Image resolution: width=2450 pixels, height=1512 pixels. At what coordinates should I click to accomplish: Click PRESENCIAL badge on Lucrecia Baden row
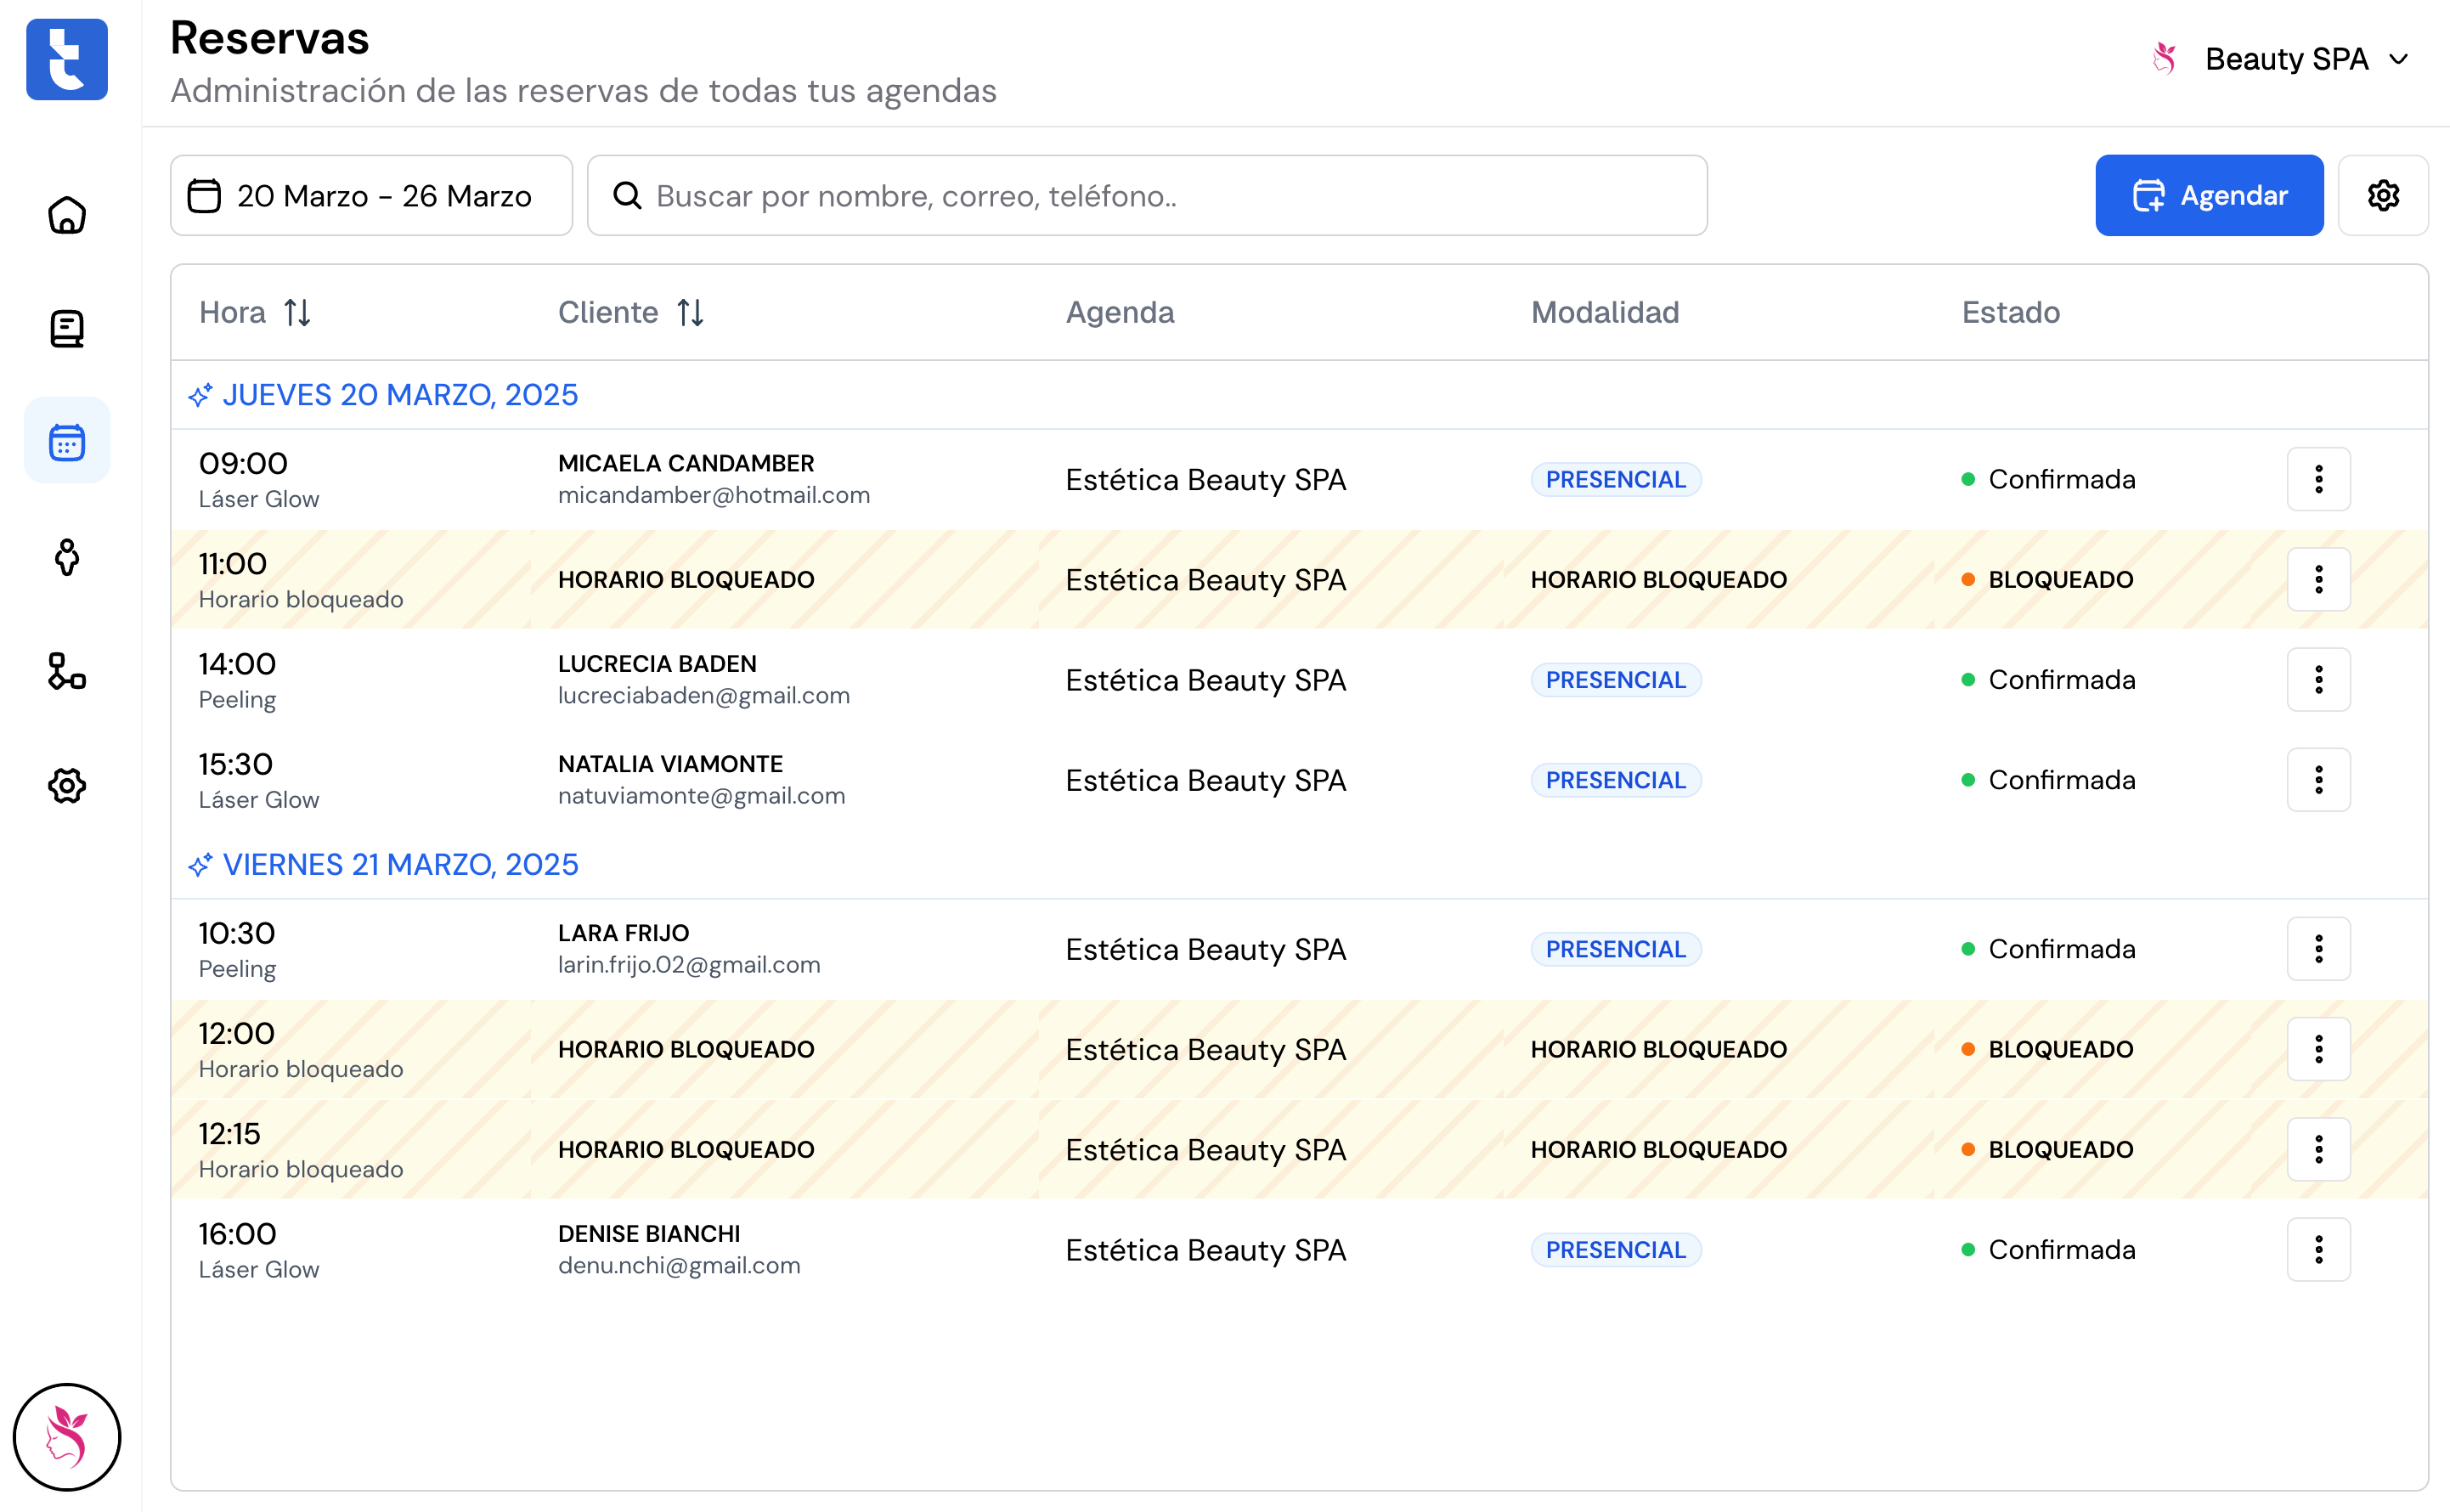pos(1615,680)
